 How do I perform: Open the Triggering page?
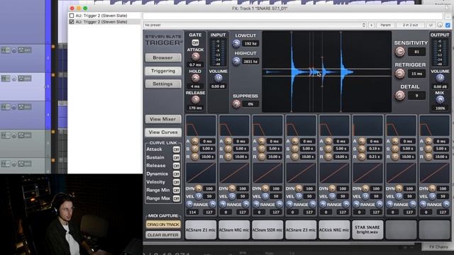pyautogui.click(x=163, y=71)
